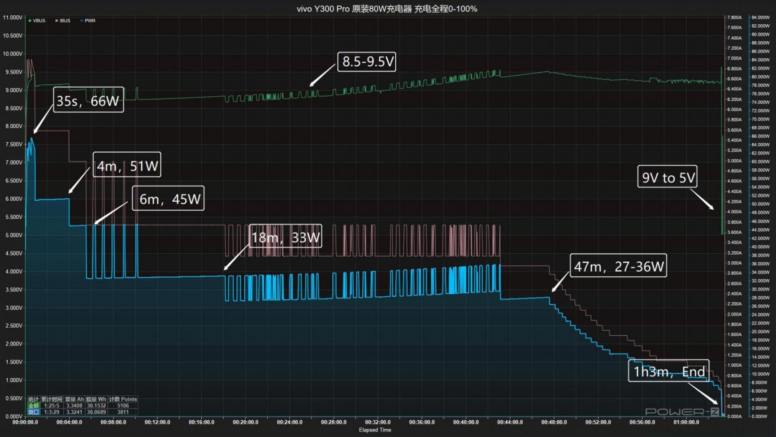776x437 pixels.
Task: Click the chart title text at top
Action: click(x=387, y=9)
